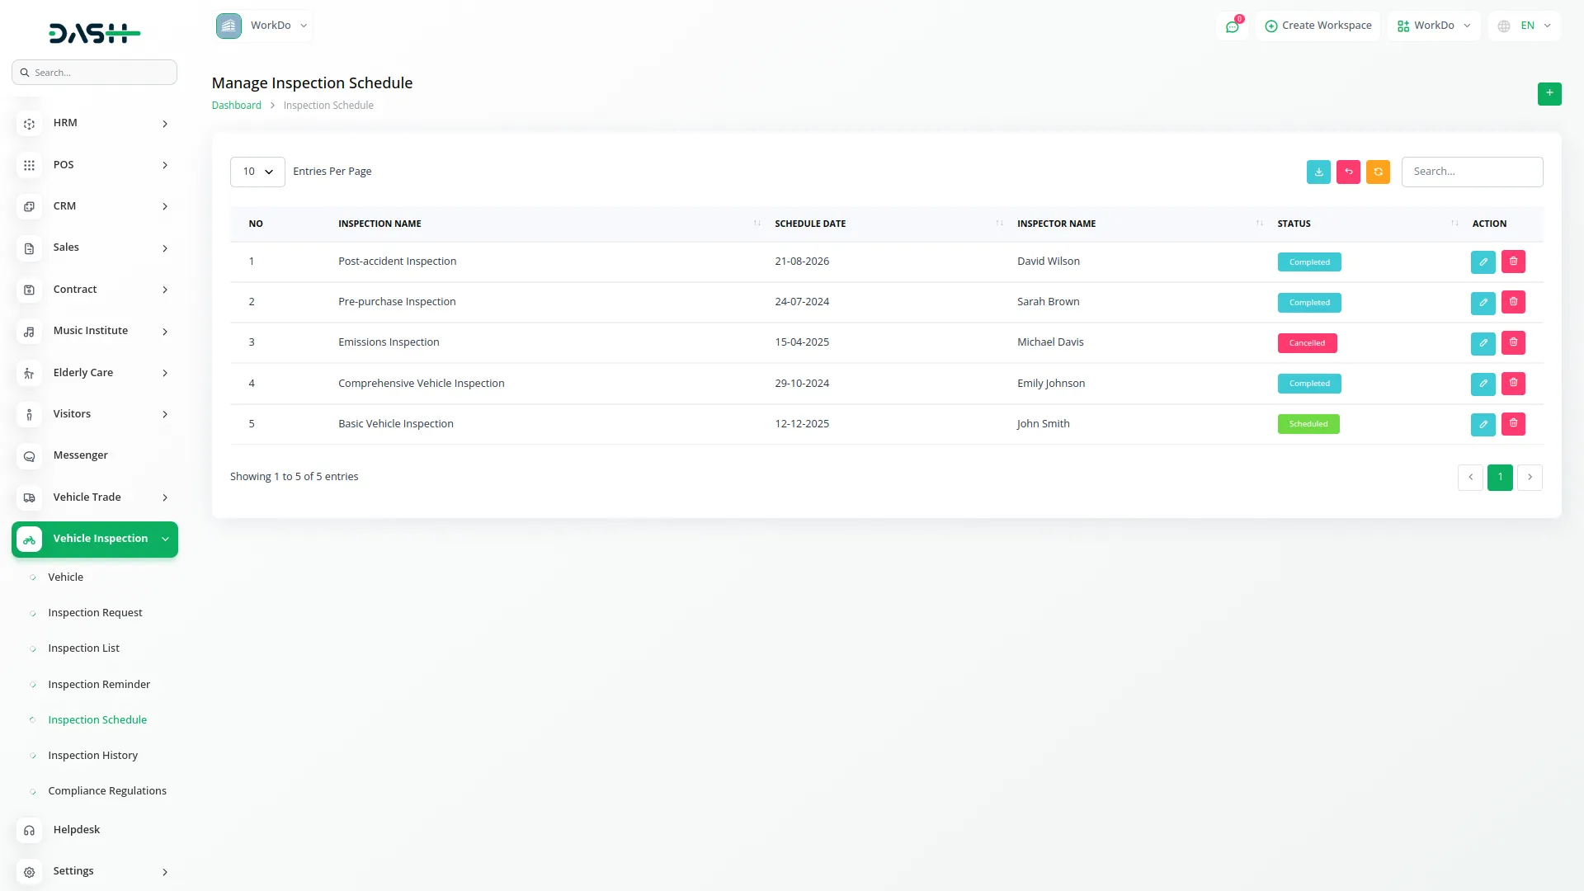Click the blue download export icon
The height and width of the screenshot is (891, 1584).
pyautogui.click(x=1318, y=172)
